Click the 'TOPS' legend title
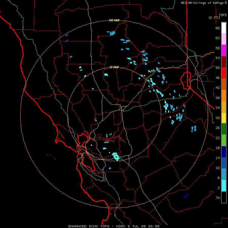 [223, 15]
